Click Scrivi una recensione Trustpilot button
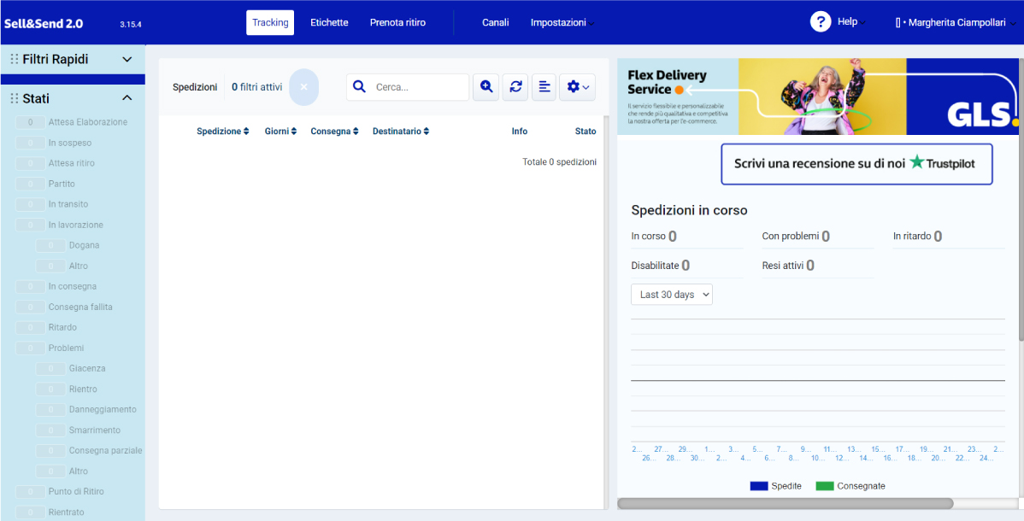 (856, 163)
